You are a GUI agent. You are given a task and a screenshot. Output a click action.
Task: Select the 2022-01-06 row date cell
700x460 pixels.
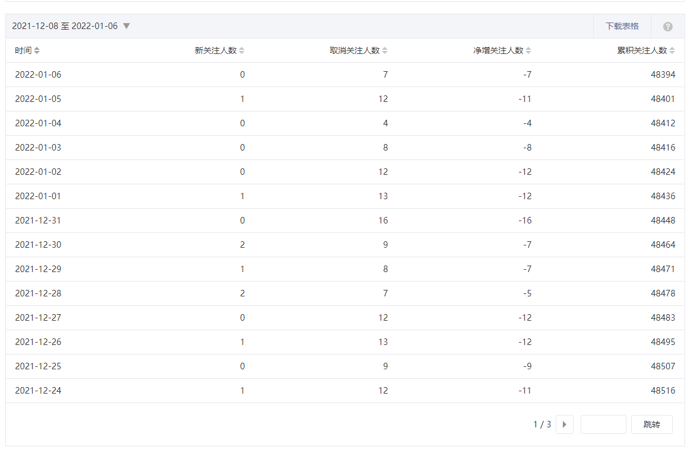point(38,75)
